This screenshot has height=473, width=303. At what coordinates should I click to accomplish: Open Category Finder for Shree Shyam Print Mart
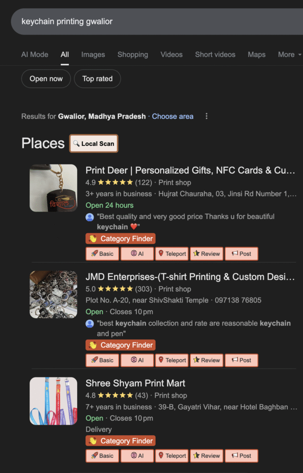coord(120,441)
